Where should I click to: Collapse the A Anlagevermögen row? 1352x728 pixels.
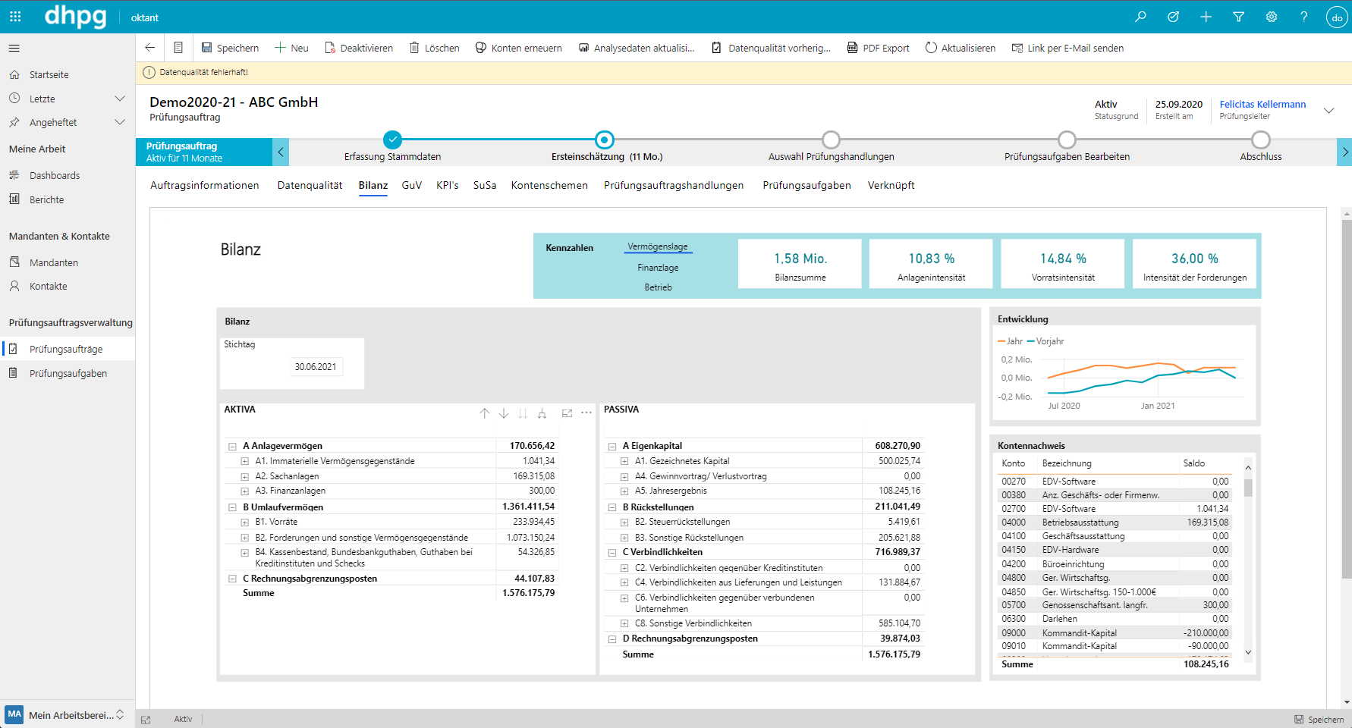pyautogui.click(x=233, y=447)
